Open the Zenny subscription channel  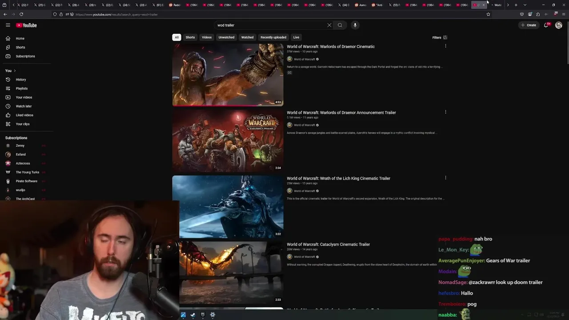coord(26,146)
